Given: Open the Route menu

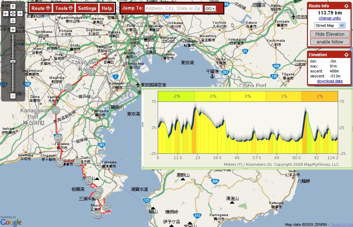Looking at the screenshot, I should [x=40, y=8].
